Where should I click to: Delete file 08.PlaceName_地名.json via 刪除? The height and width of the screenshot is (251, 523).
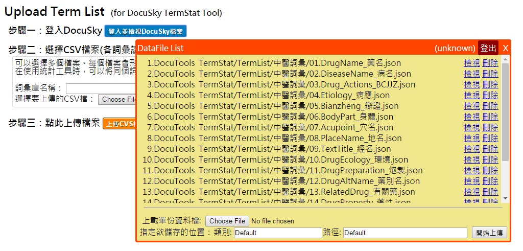pos(490,138)
